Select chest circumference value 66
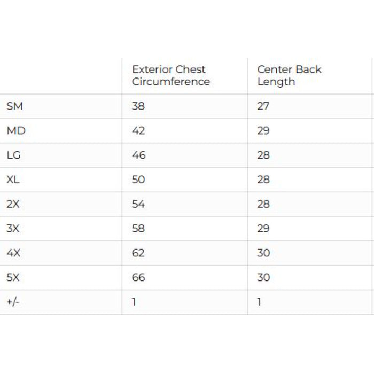374x374 pixels. [138, 278]
